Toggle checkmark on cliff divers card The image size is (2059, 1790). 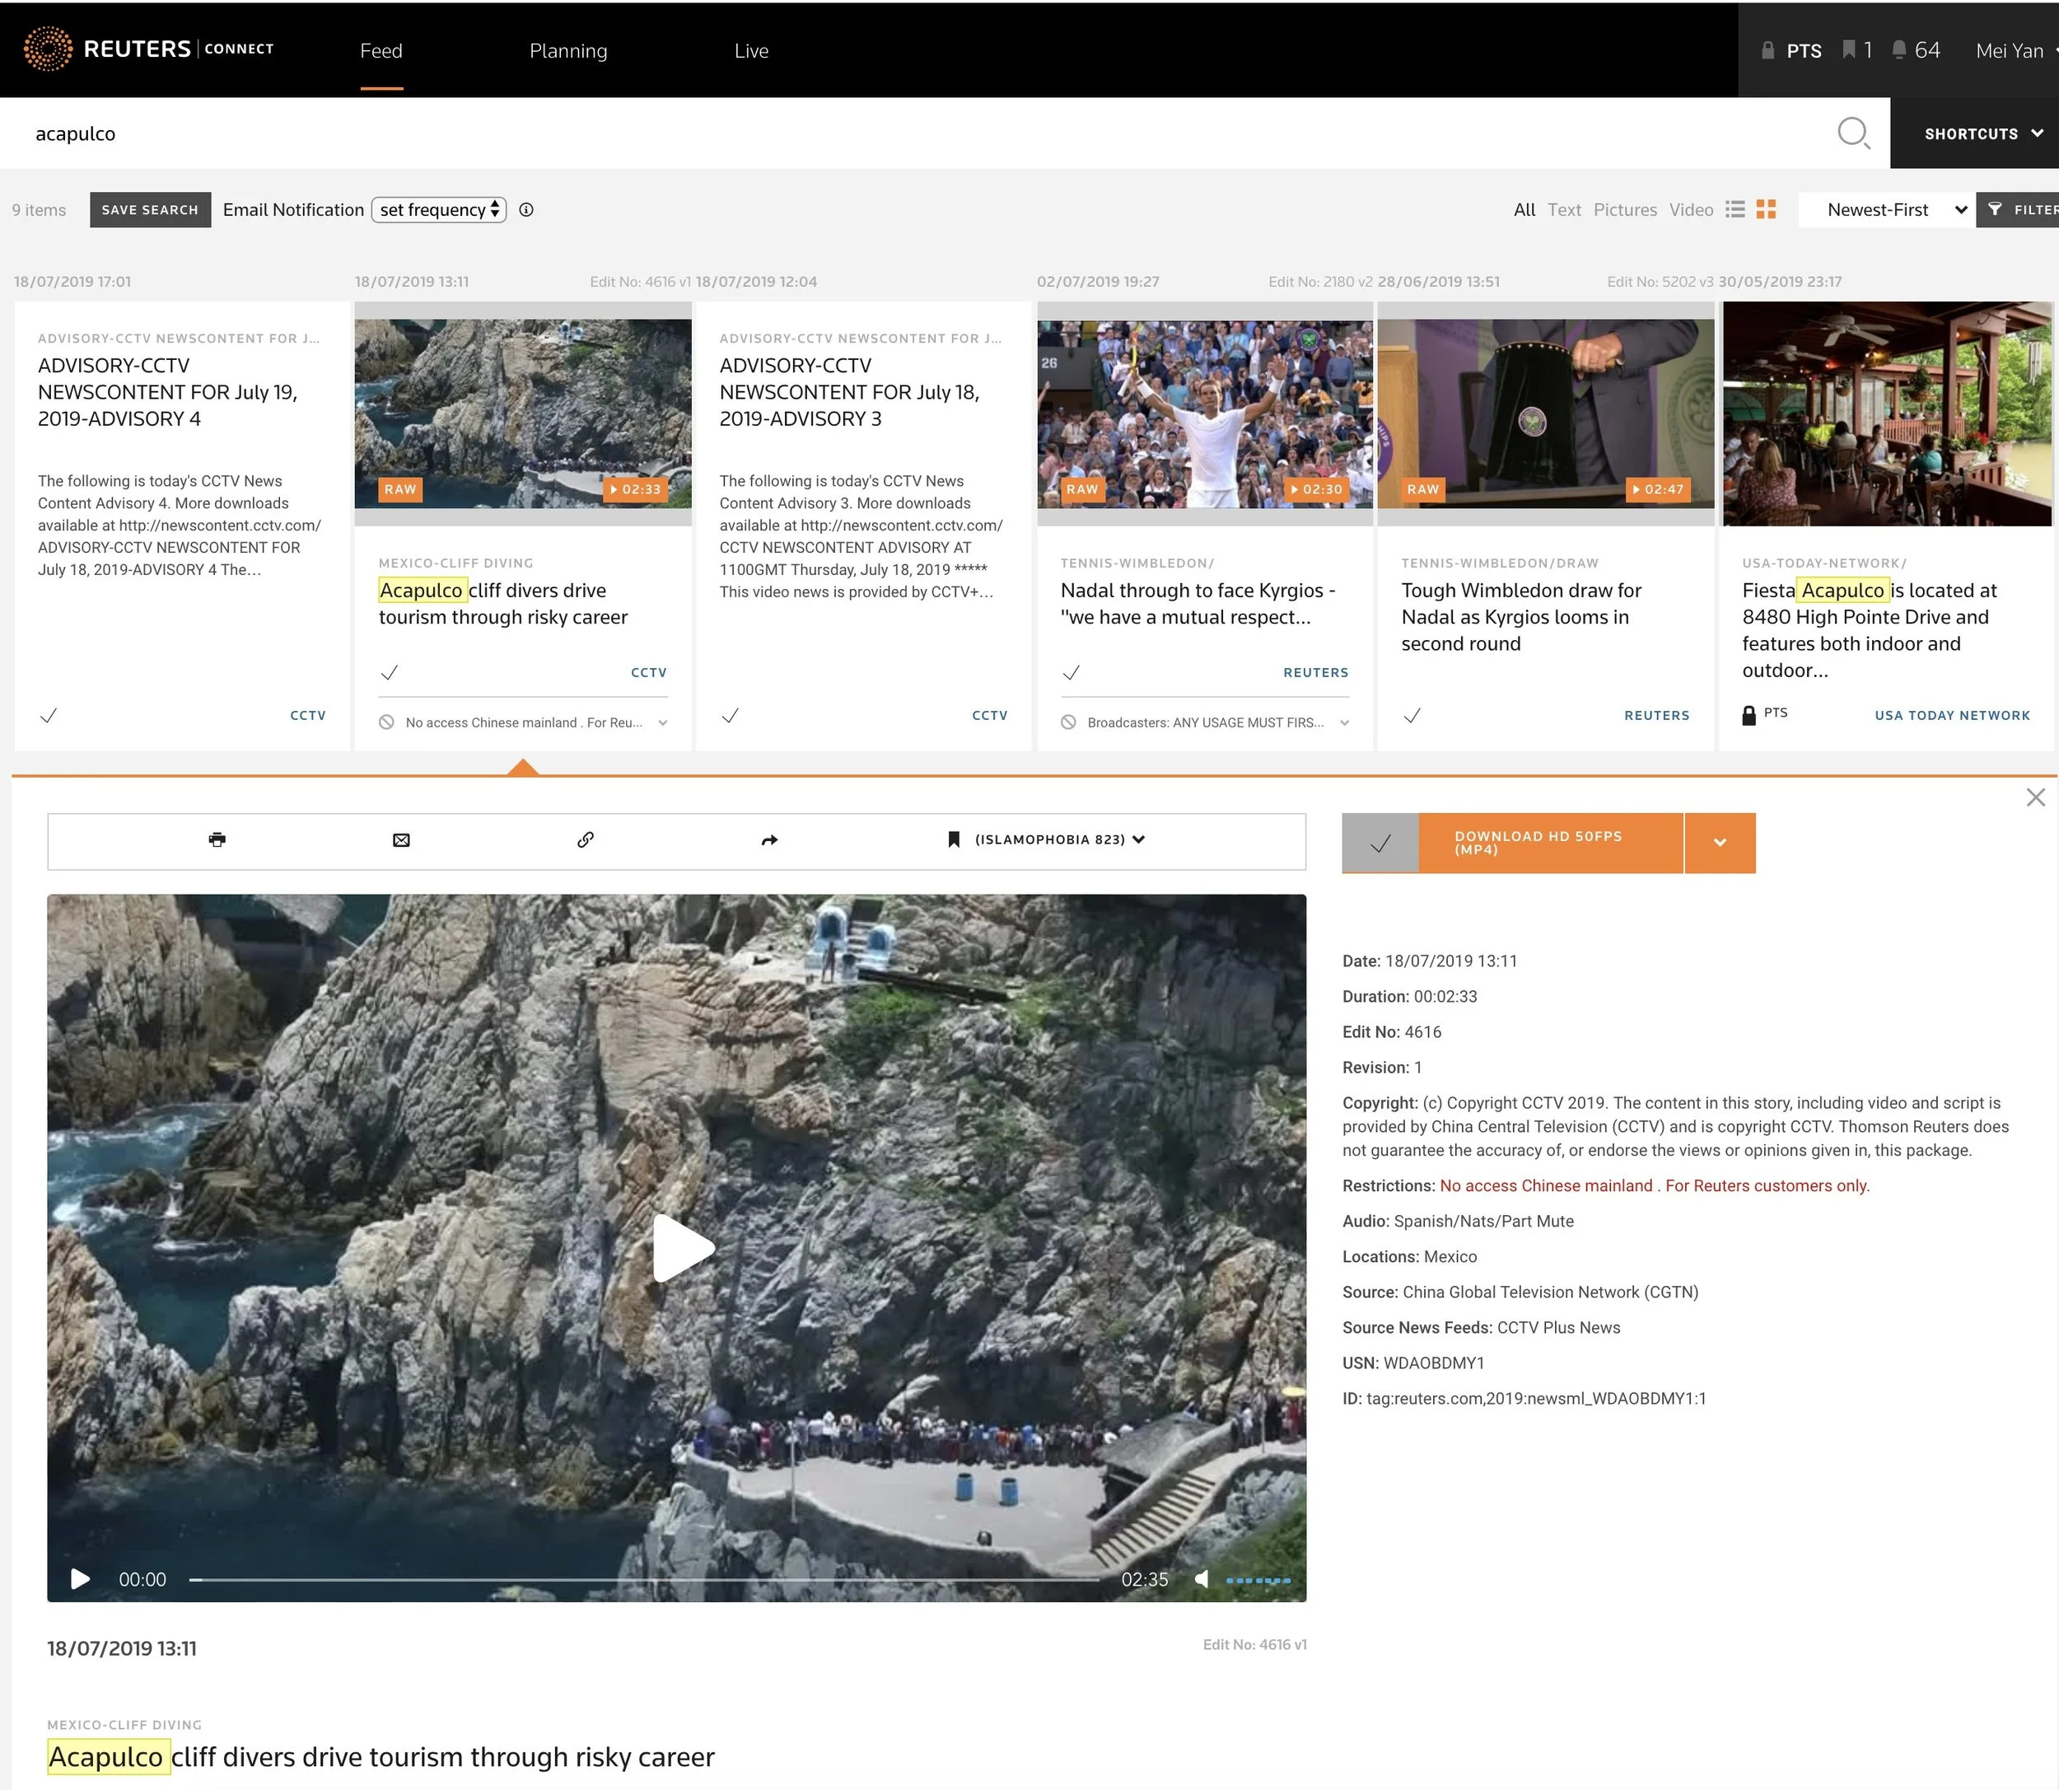tap(390, 672)
